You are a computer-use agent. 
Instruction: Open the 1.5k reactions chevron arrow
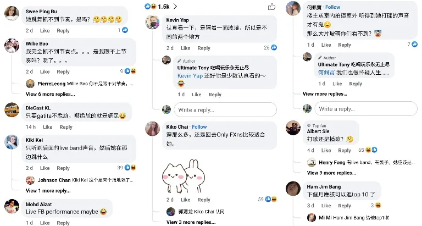[175, 7]
